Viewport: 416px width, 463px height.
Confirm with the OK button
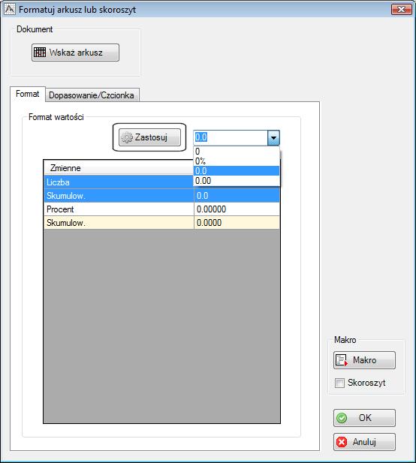(x=364, y=418)
